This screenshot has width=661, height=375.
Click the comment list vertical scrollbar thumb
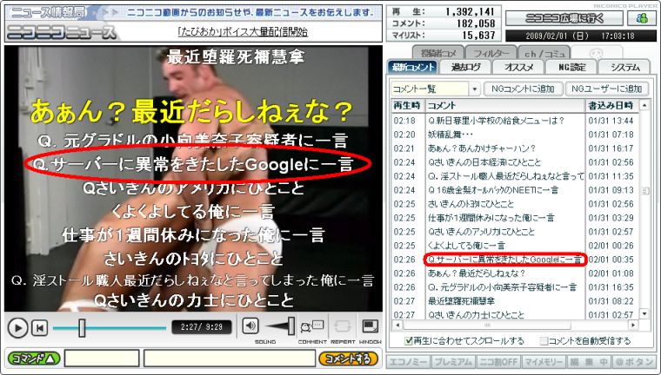coord(644,191)
